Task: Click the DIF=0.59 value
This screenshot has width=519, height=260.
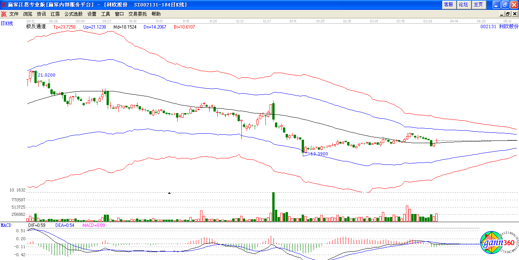Action: [x=37, y=225]
